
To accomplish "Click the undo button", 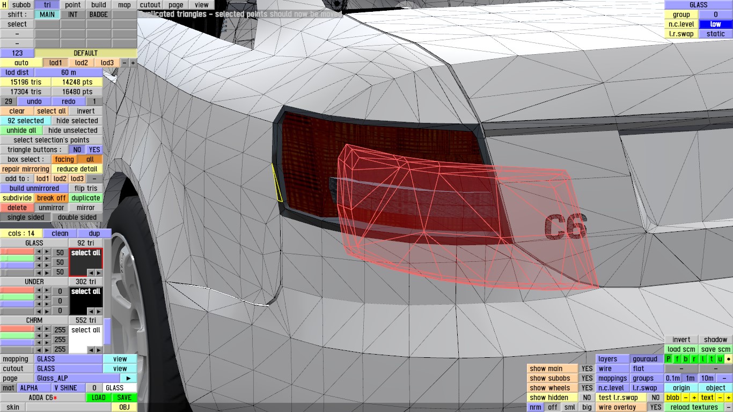I will coord(34,101).
